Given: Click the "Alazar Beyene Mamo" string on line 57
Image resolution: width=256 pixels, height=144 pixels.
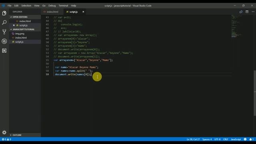Looking at the screenshot, I should click(83, 67).
